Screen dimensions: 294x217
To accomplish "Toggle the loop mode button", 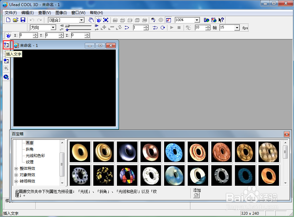I will [163, 27].
